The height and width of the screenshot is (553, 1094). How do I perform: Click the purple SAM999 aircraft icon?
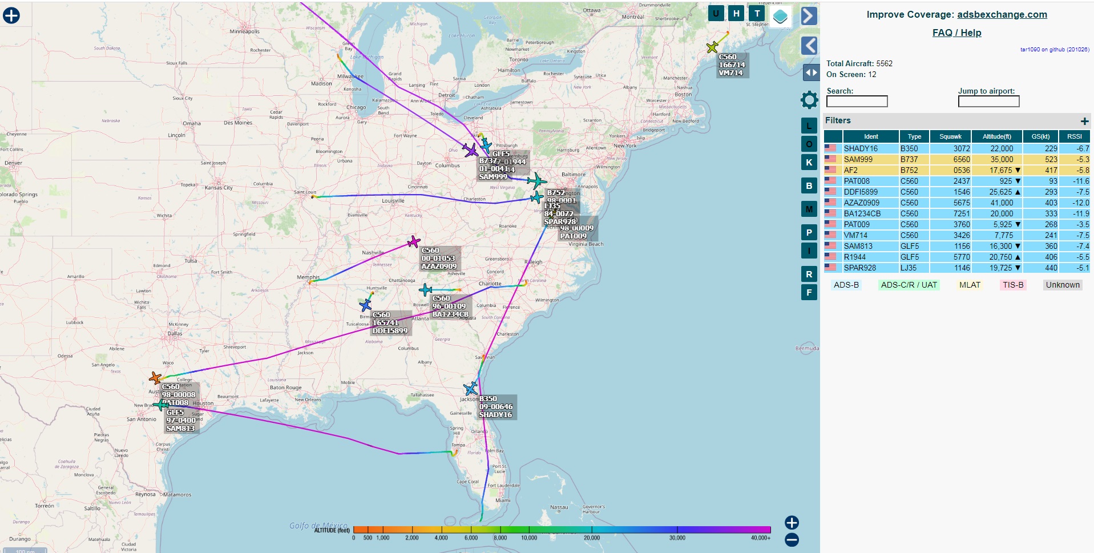point(471,151)
